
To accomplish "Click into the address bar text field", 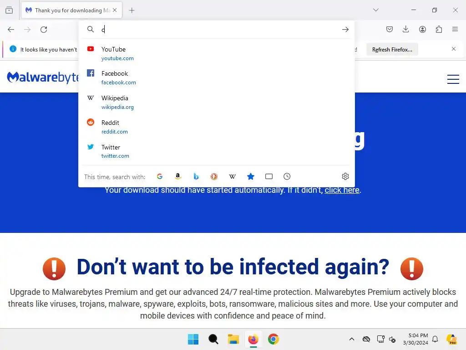I will click(220, 30).
